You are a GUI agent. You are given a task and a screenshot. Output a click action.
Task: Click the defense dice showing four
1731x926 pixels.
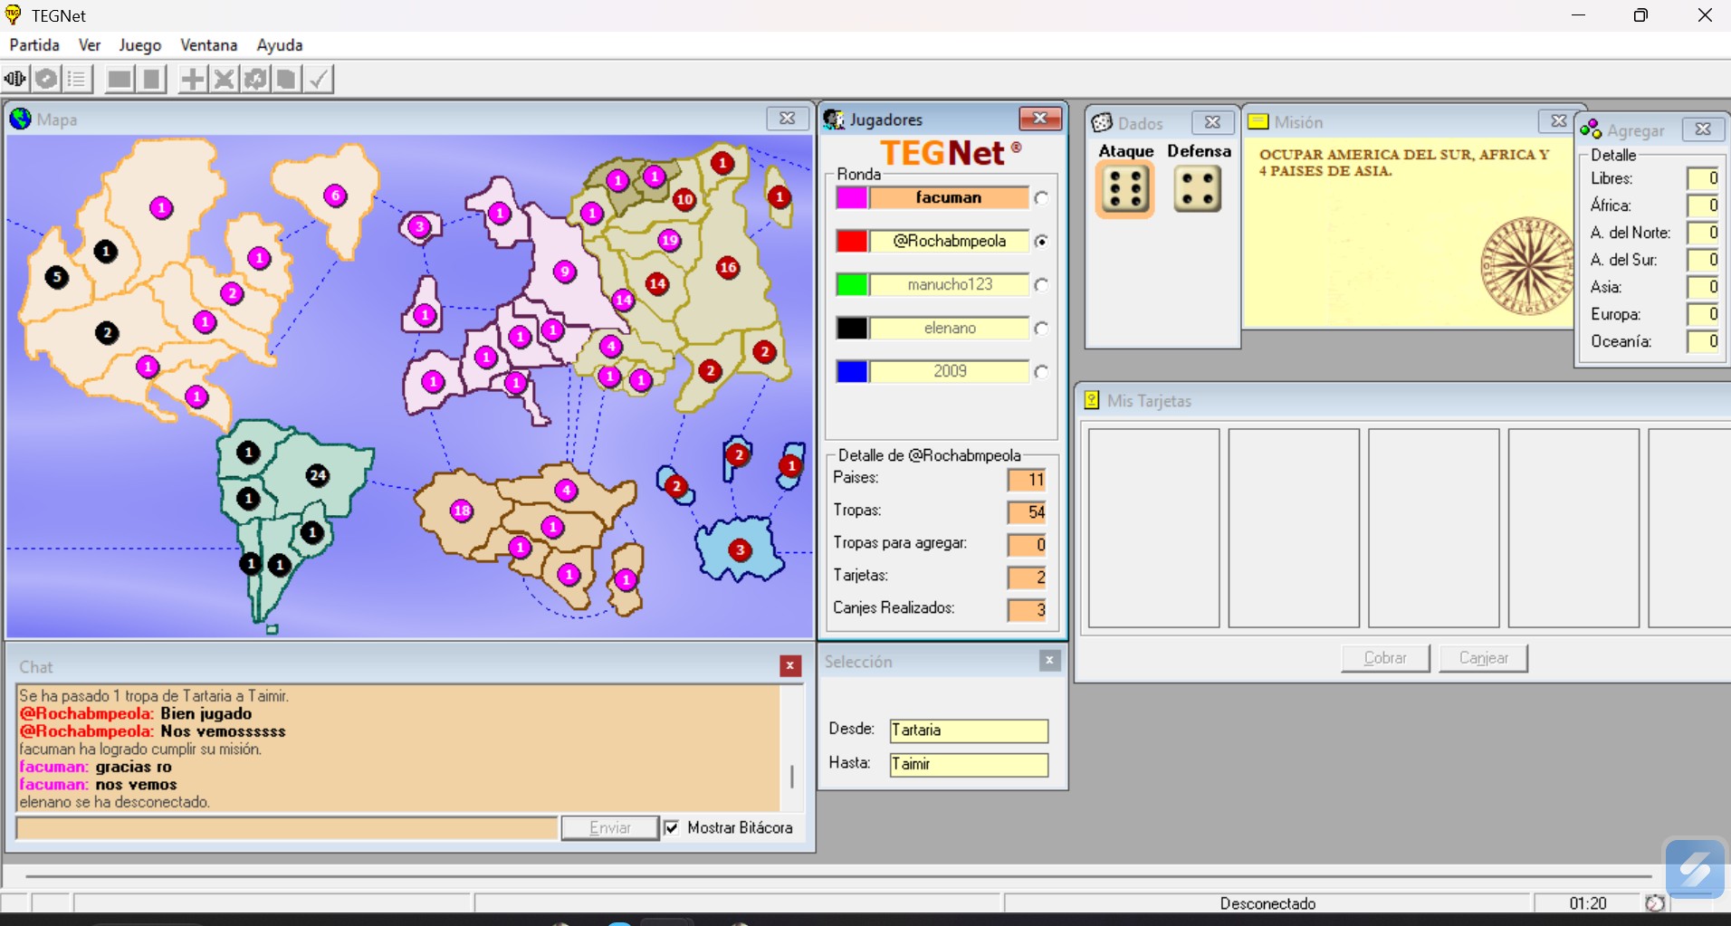point(1197,190)
